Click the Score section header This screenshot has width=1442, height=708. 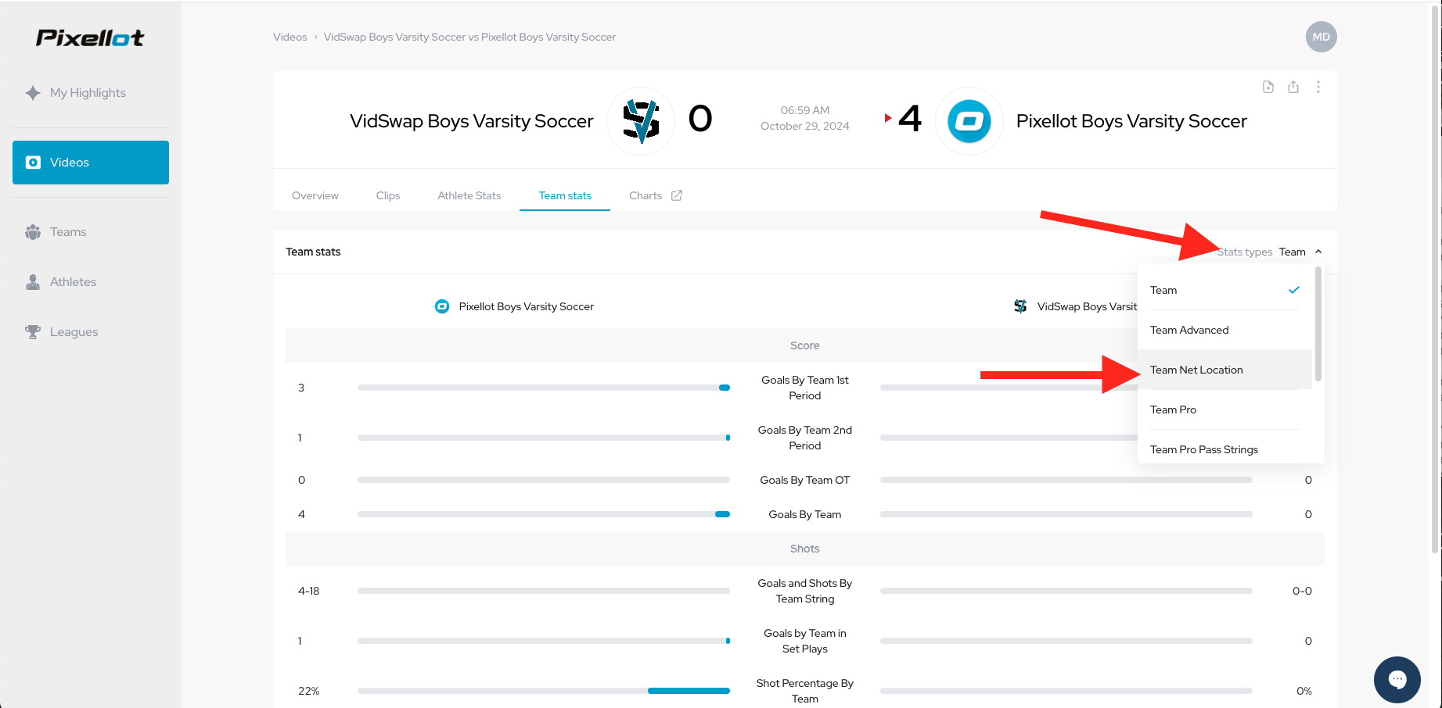[x=805, y=345]
